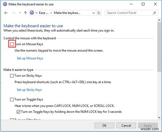
Task: Click the Apply button
Action: point(148,126)
